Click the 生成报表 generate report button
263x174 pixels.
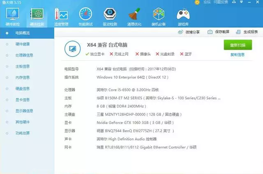[x=247, y=32]
